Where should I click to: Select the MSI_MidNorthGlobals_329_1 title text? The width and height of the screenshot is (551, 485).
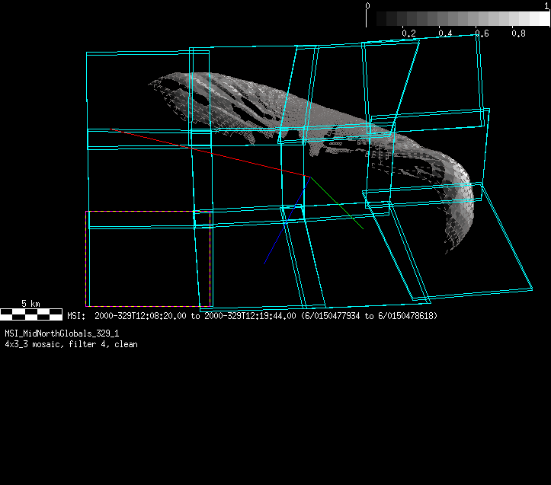pos(62,333)
